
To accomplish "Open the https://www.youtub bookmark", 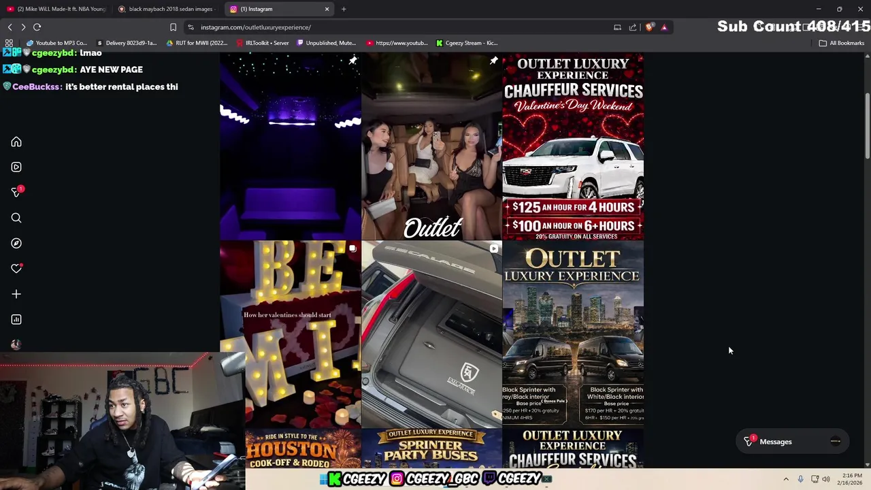I will click(397, 43).
